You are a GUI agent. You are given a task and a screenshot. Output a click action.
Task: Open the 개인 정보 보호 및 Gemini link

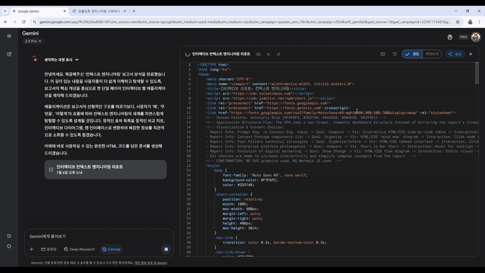pos(150,263)
